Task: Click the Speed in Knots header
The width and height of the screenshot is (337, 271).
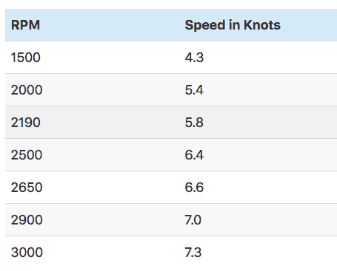Action: (x=233, y=25)
